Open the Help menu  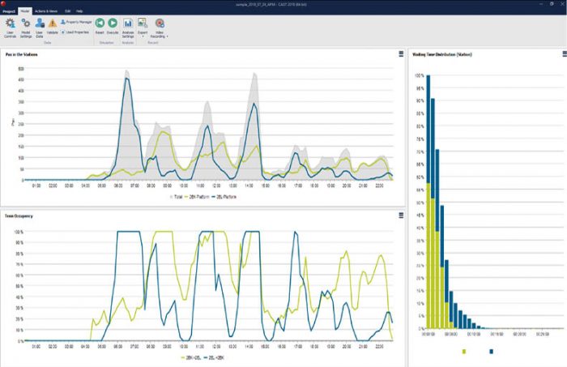(79, 11)
